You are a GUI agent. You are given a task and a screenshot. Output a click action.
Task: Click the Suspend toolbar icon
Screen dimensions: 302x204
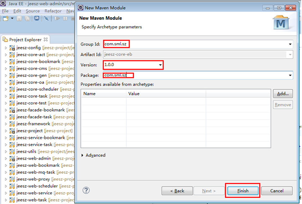coord(65,18)
